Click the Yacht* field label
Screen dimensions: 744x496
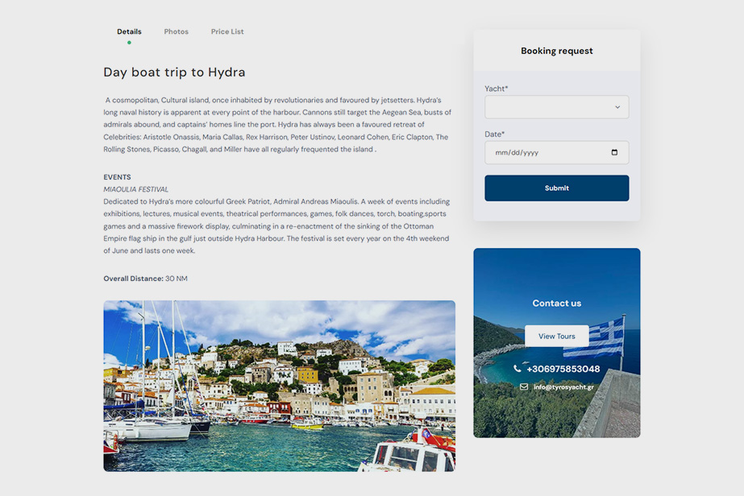(x=497, y=89)
